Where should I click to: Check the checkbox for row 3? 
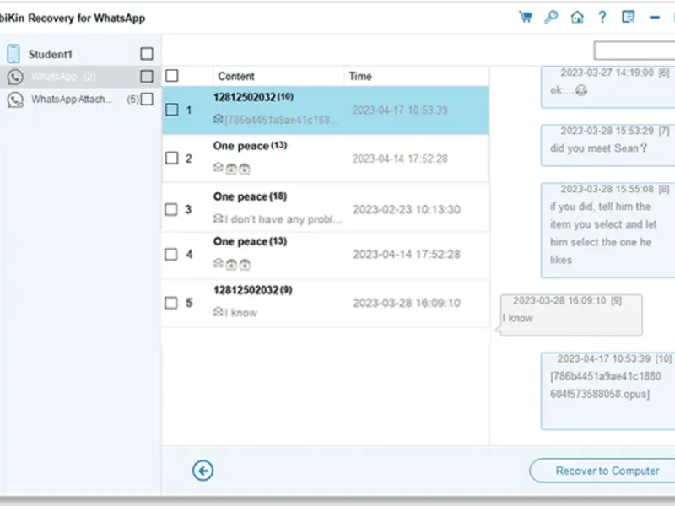click(171, 209)
